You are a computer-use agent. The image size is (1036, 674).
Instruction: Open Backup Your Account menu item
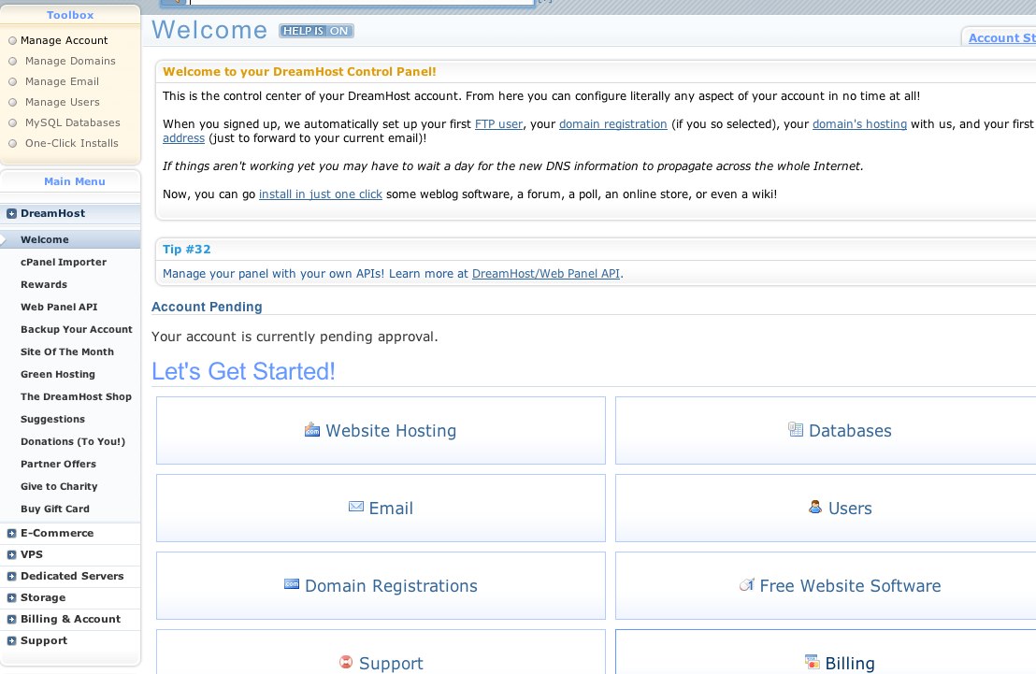(76, 329)
